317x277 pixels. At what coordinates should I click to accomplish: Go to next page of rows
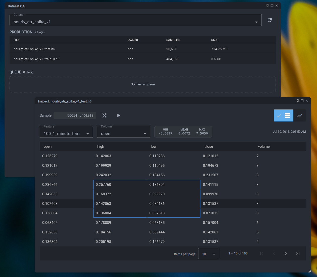click(286, 253)
